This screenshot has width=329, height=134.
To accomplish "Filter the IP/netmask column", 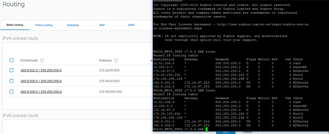I will tap(42, 61).
